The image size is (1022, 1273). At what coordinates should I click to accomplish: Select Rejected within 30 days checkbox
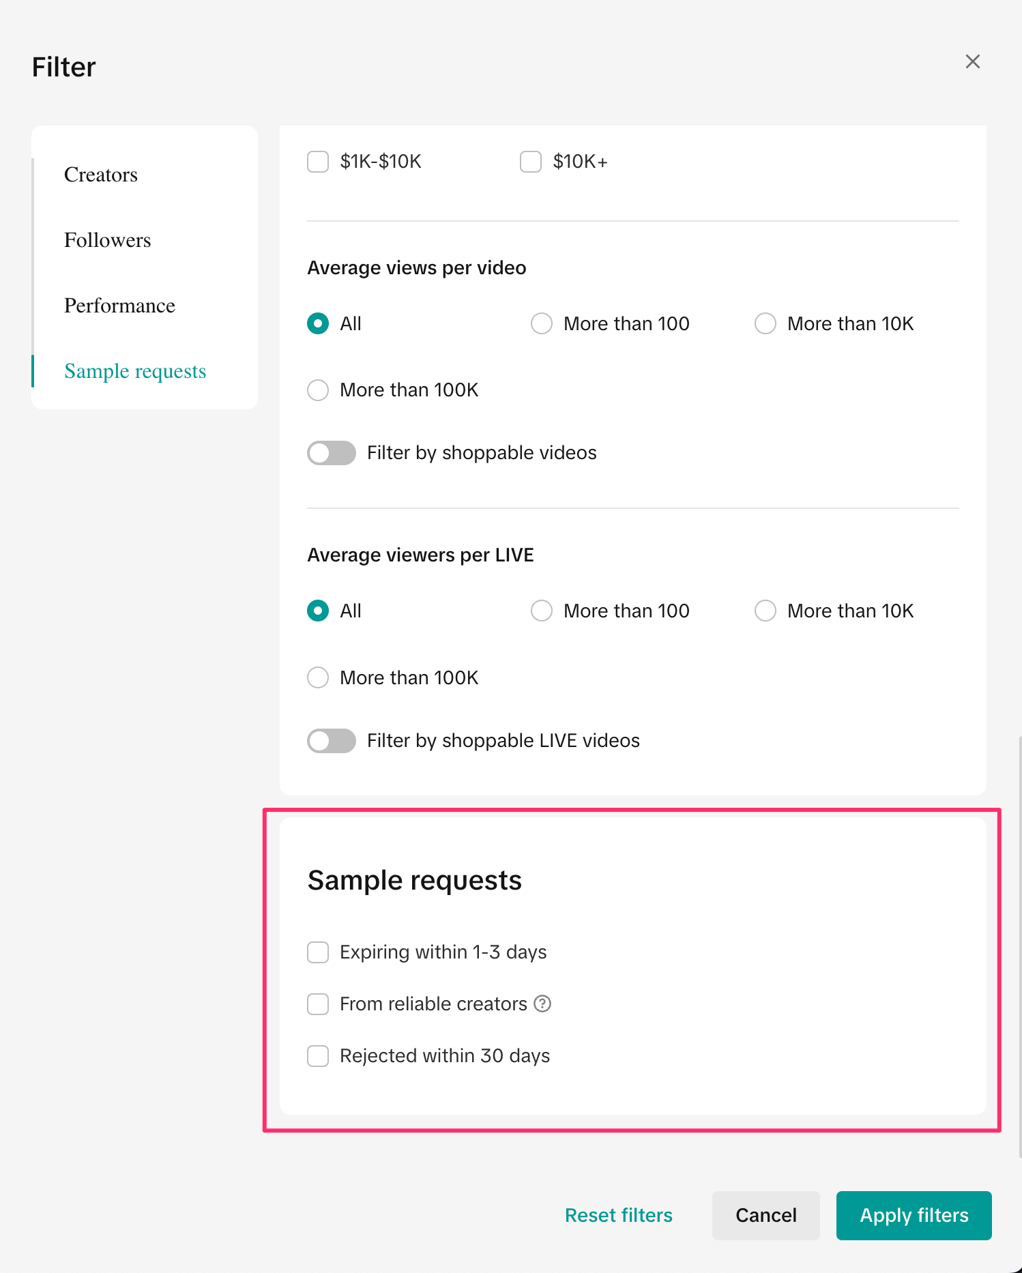(318, 1055)
